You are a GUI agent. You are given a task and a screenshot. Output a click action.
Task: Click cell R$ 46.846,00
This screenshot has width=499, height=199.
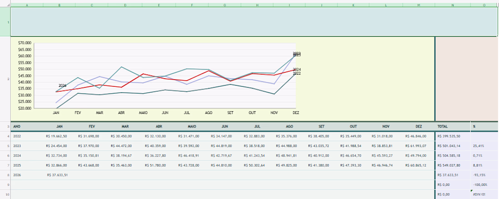tap(419, 136)
